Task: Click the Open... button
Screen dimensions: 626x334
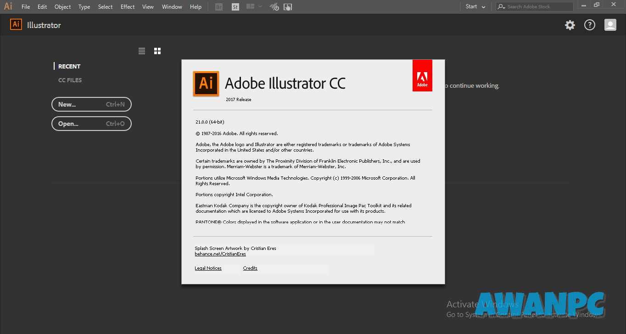Action: pyautogui.click(x=91, y=124)
